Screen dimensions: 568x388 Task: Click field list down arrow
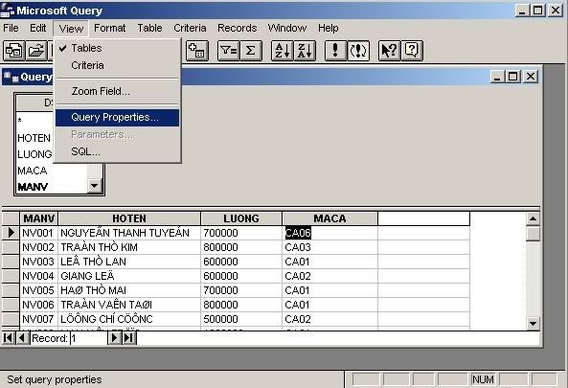coord(95,186)
